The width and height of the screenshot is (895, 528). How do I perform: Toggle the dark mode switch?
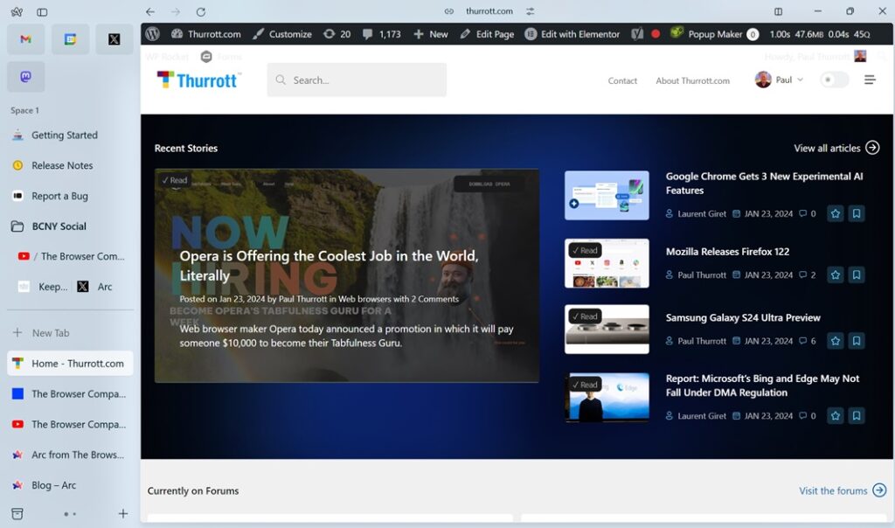pos(834,80)
